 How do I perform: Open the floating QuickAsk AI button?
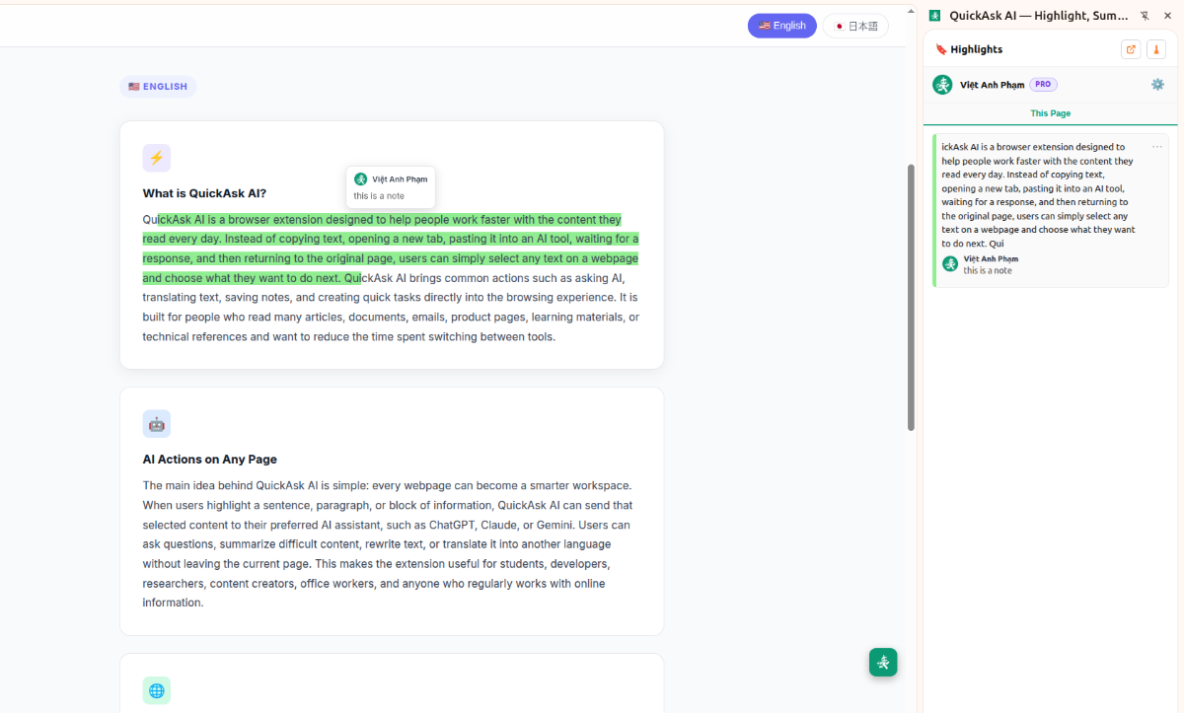[883, 662]
